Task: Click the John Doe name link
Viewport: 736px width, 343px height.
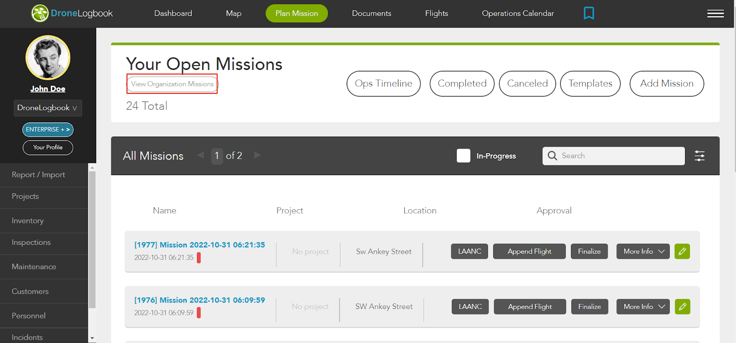Action: (x=48, y=89)
